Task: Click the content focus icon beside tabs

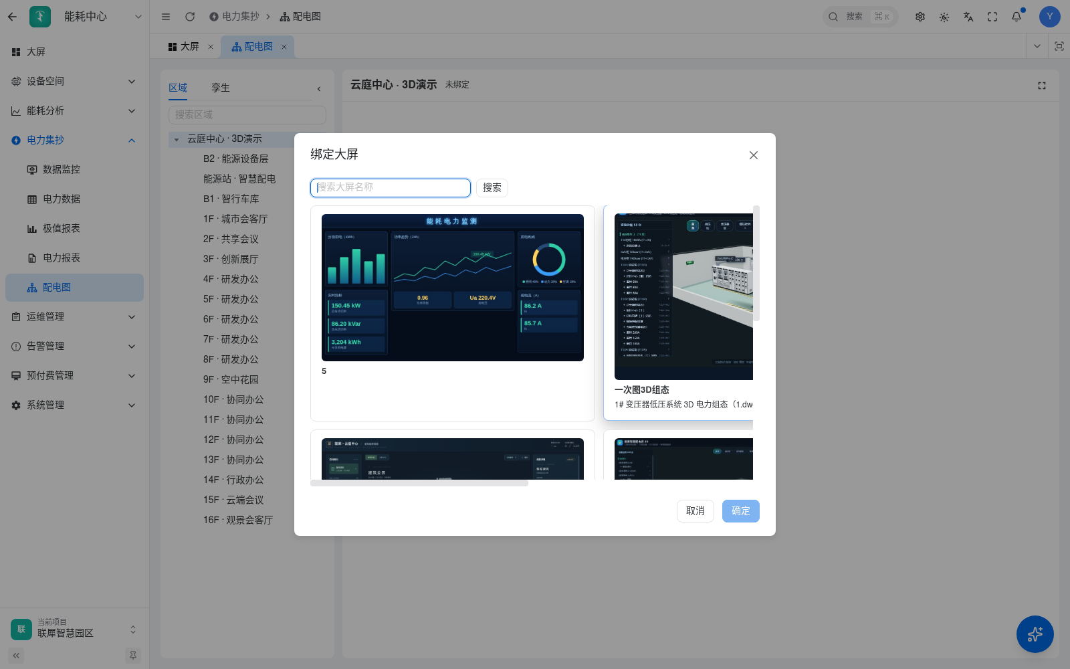Action: pyautogui.click(x=1059, y=46)
